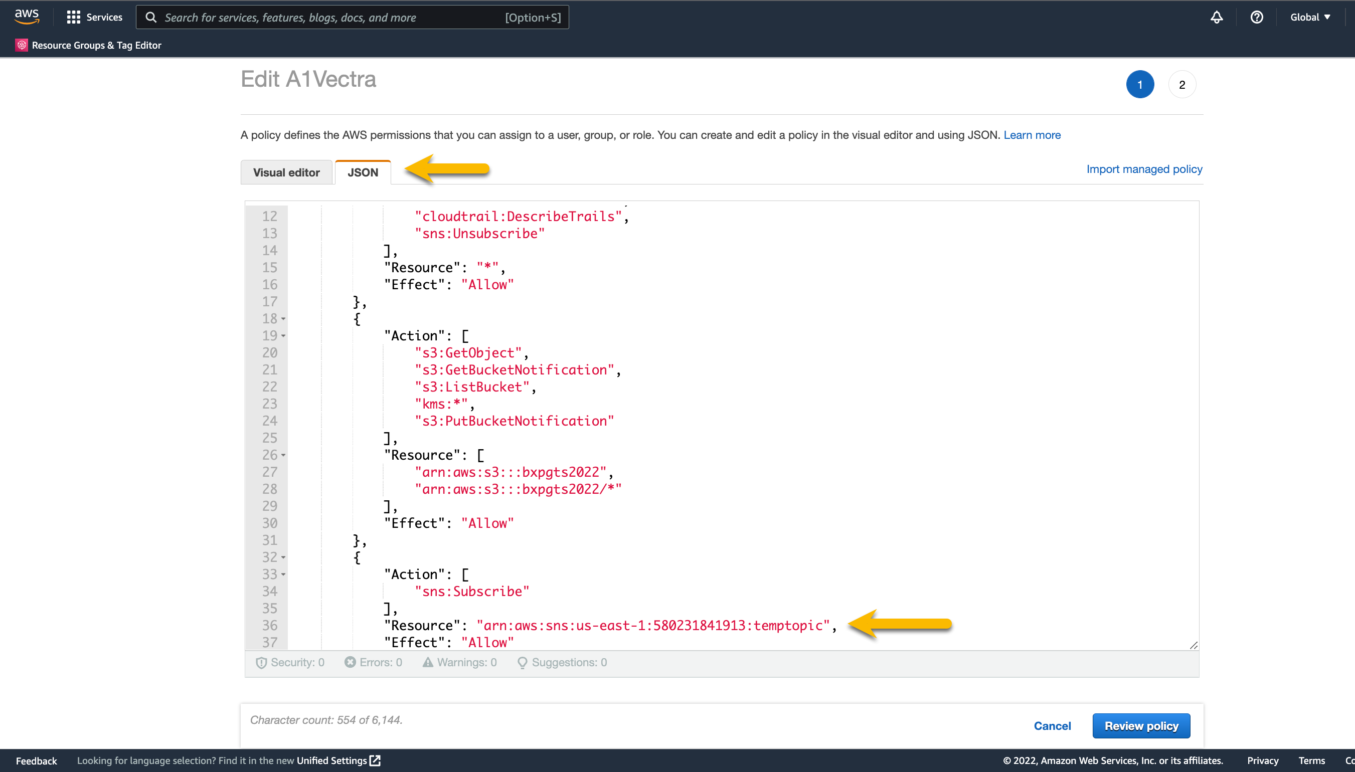Open the help question mark icon
The height and width of the screenshot is (772, 1355).
tap(1256, 17)
